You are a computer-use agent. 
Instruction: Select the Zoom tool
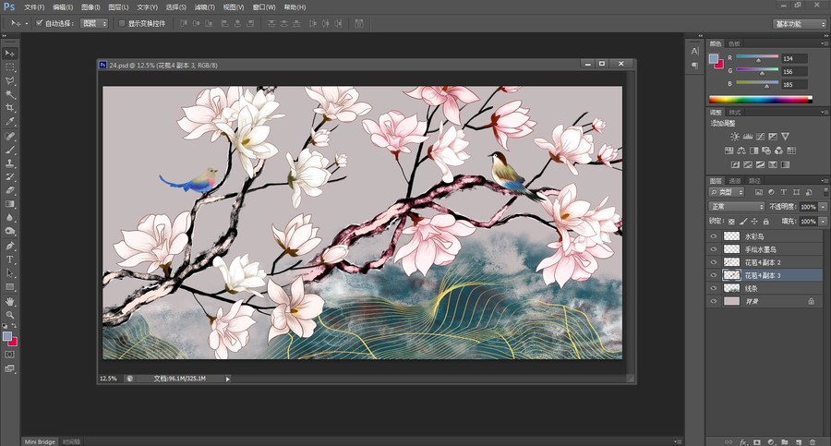(10, 315)
